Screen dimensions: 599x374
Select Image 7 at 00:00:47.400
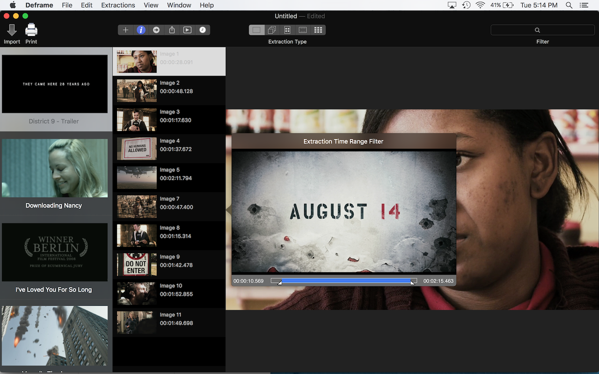pyautogui.click(x=169, y=206)
